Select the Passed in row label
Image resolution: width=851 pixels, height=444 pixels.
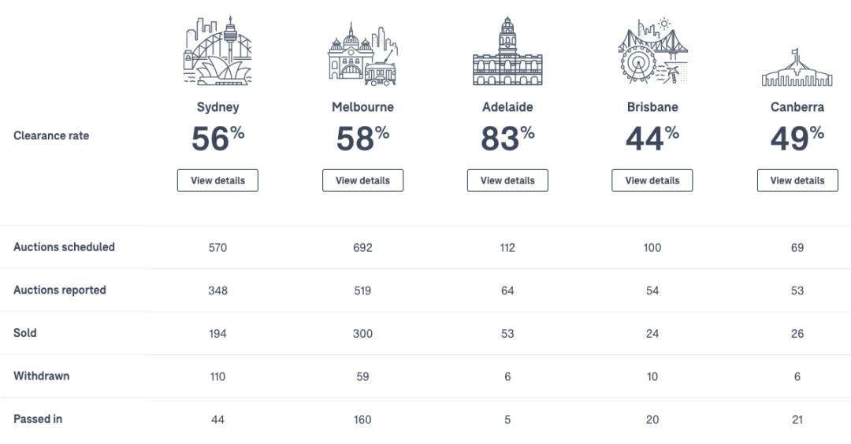point(38,419)
